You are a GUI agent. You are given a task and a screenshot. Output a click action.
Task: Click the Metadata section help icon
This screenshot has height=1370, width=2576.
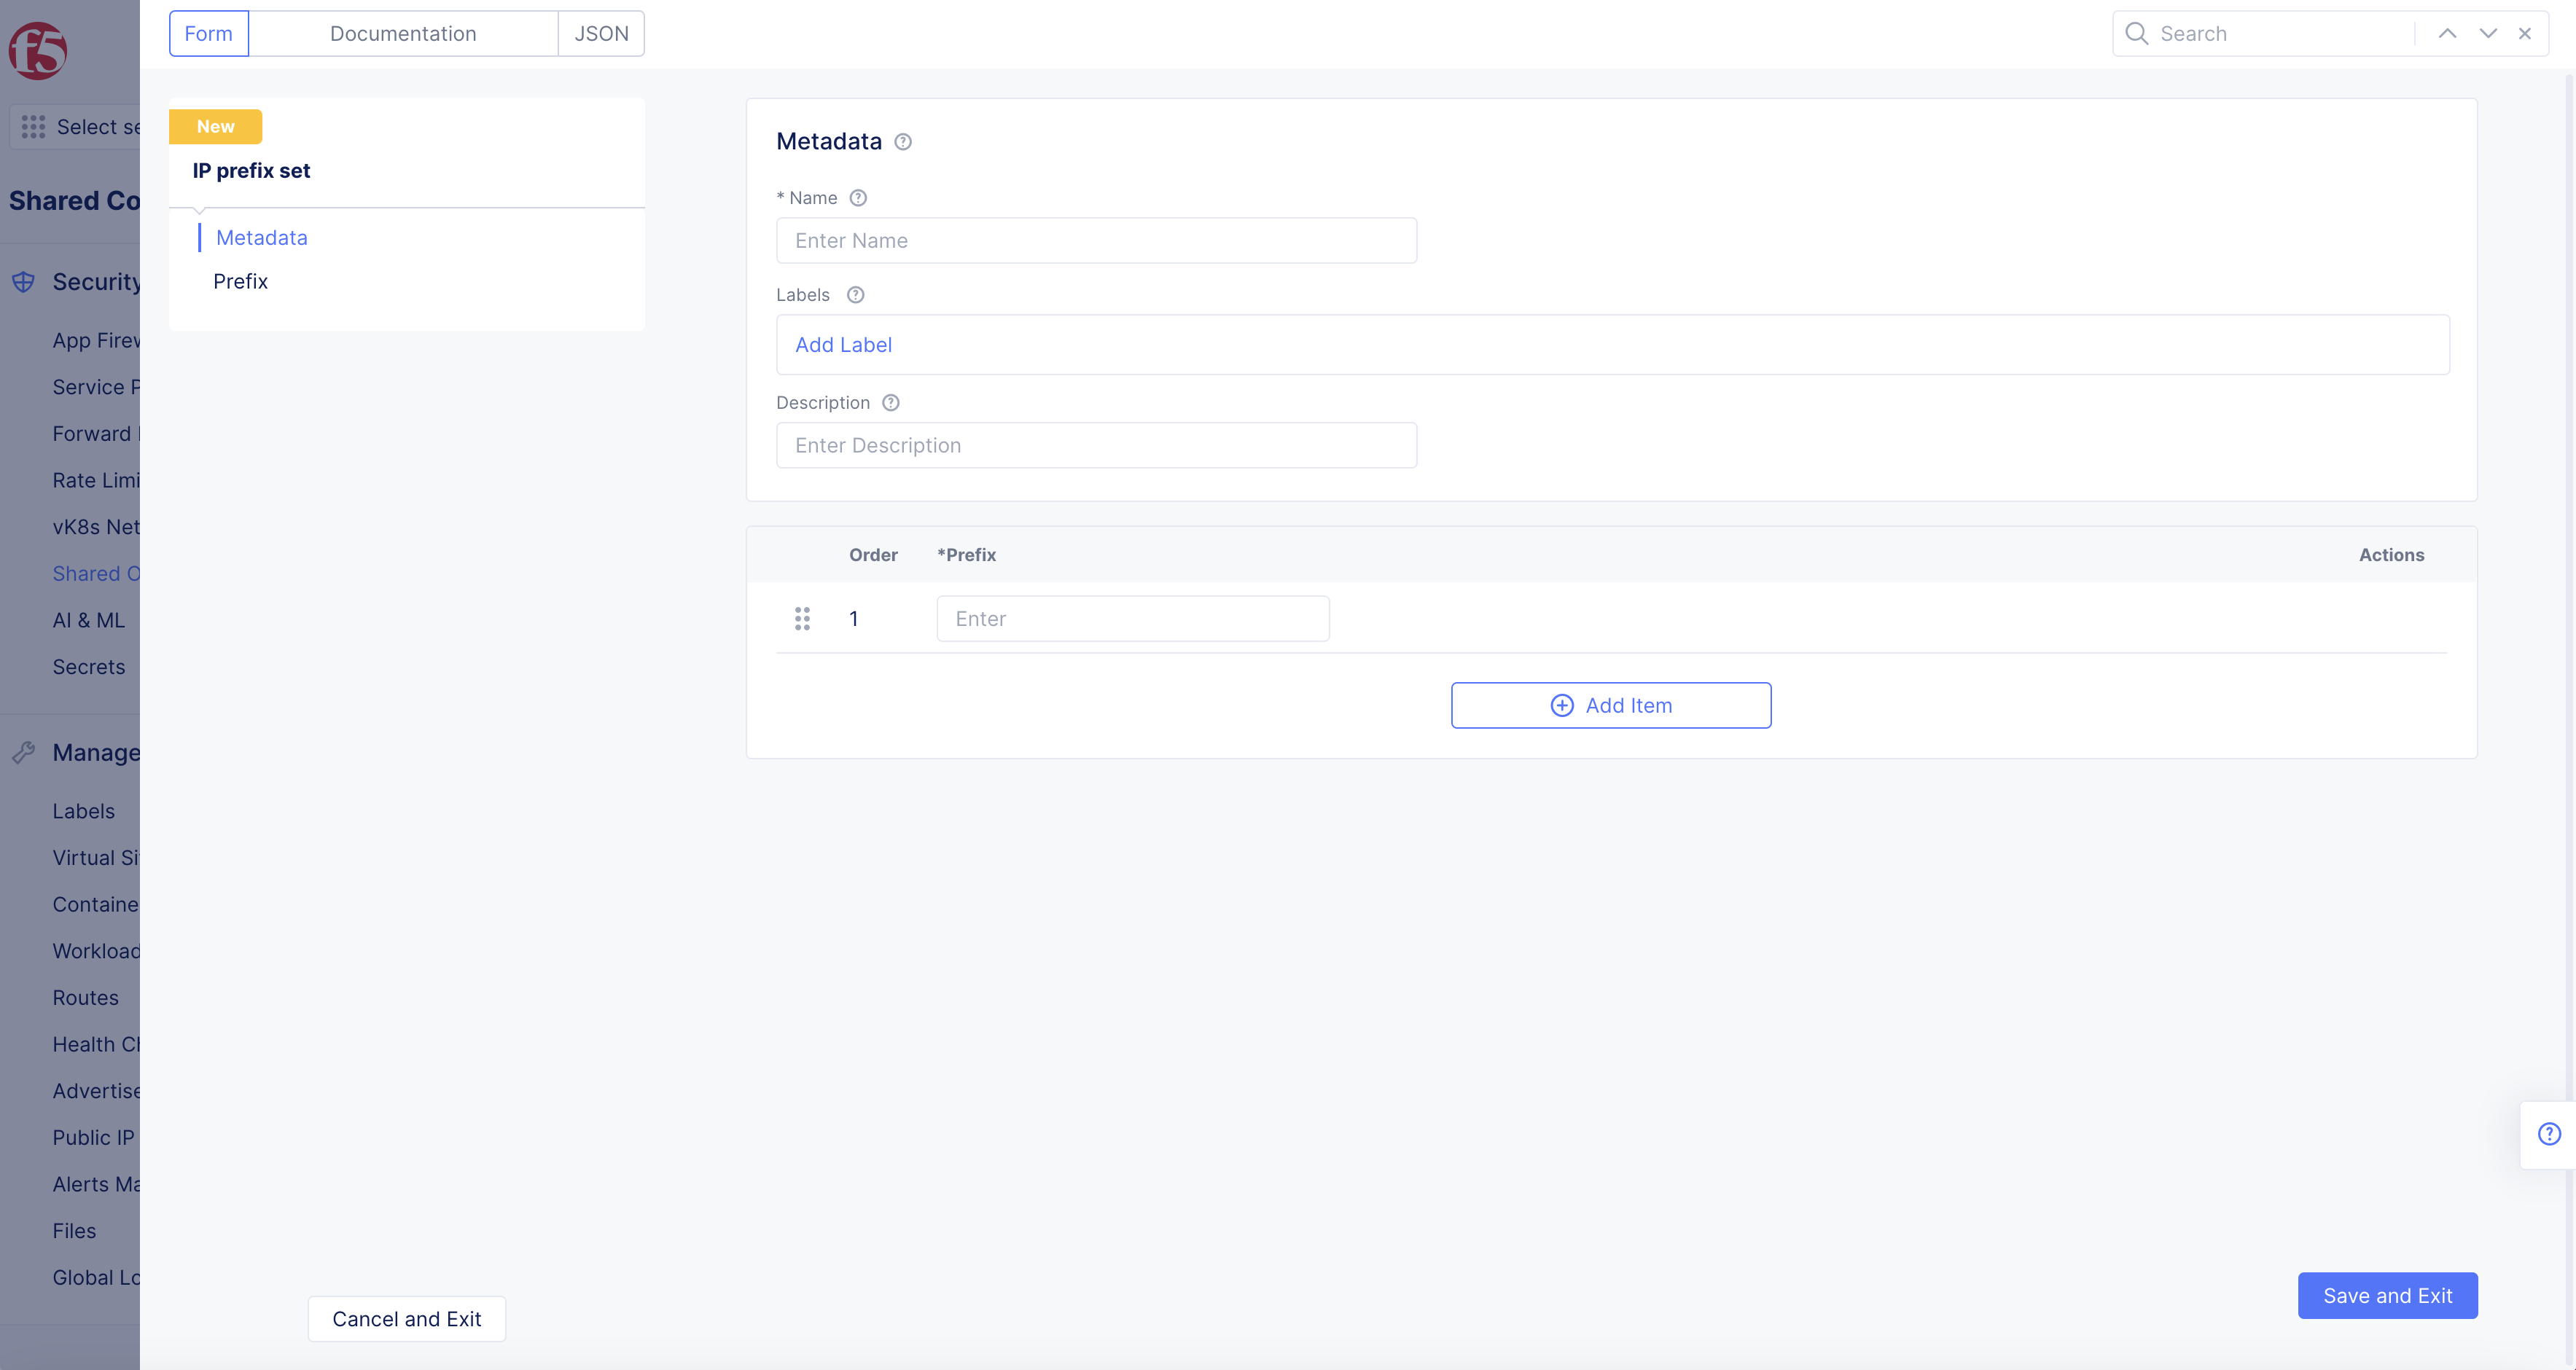coord(903,142)
